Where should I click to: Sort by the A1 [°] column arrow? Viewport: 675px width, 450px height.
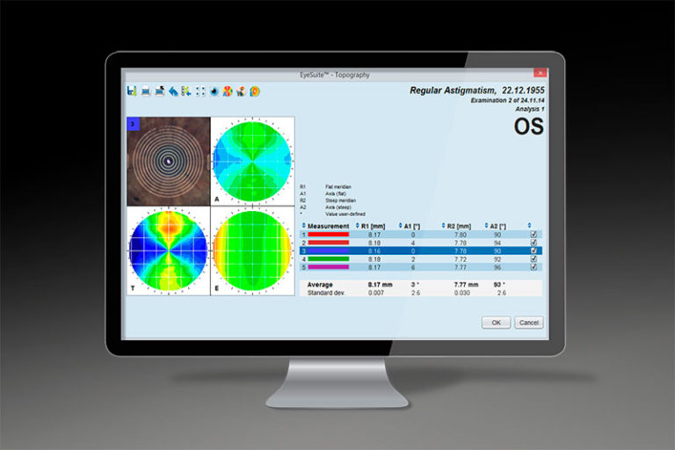click(x=401, y=226)
